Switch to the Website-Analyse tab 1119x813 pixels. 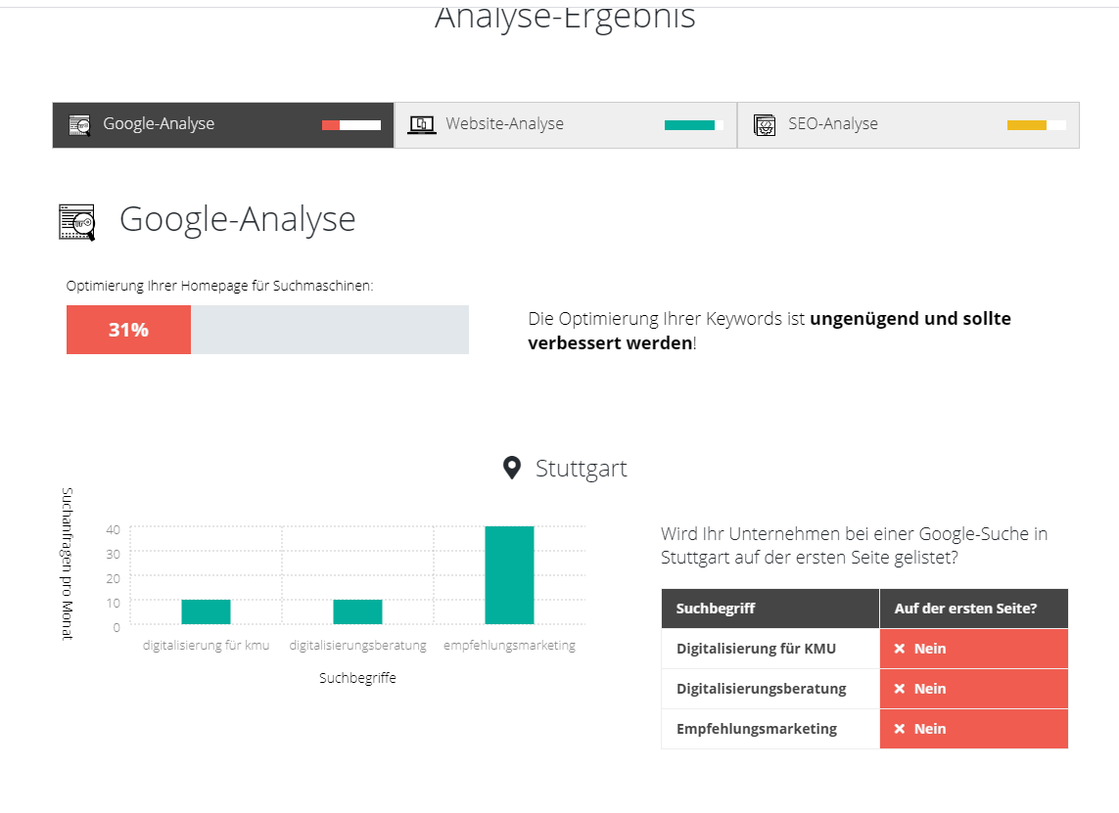click(x=504, y=124)
